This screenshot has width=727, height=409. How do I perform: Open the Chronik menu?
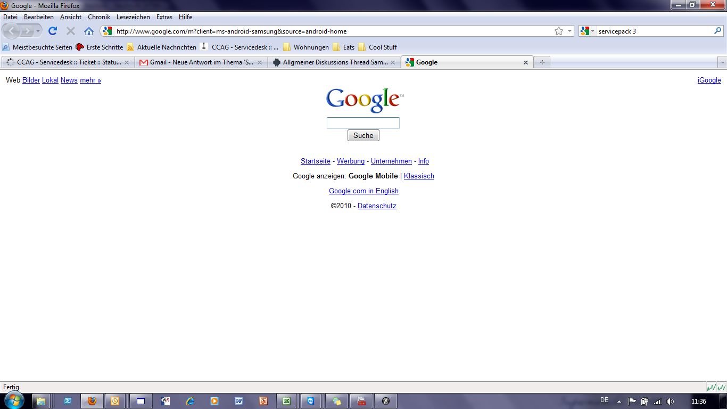coord(99,17)
